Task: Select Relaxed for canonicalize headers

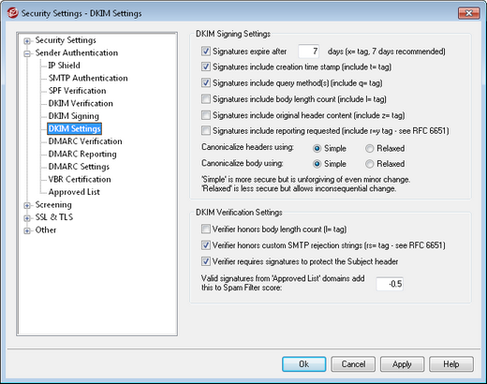Action: (x=370, y=149)
